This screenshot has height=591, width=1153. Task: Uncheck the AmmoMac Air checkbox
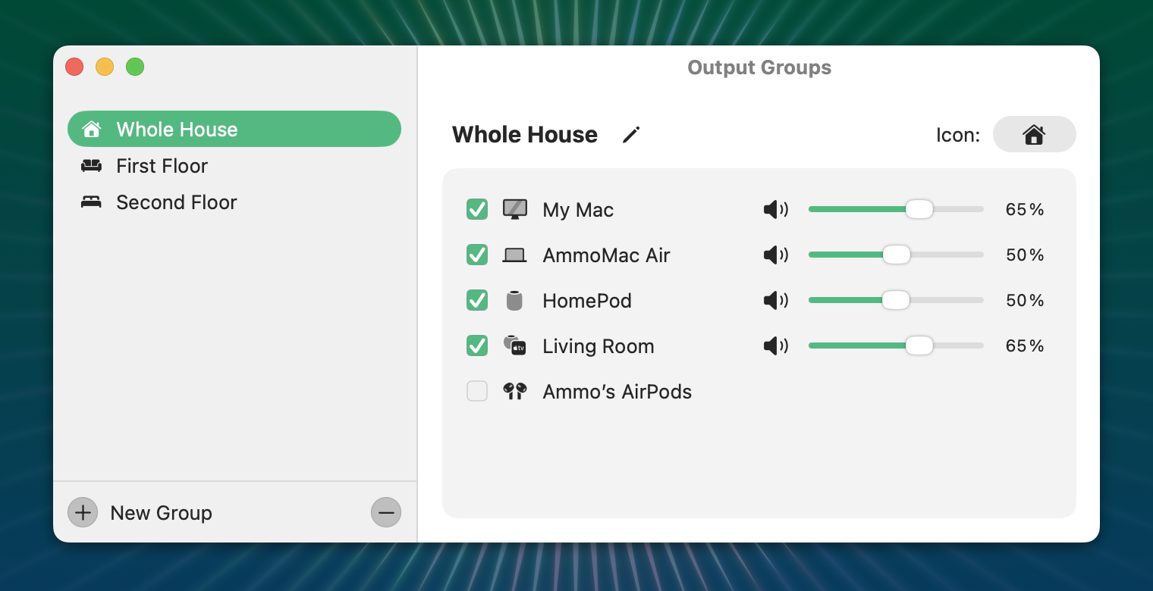click(477, 255)
